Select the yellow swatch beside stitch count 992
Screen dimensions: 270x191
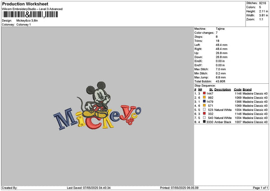pyautogui.click(x=204, y=97)
